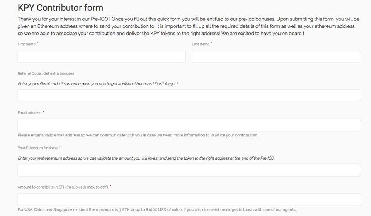The image size is (371, 216).
Task: Click the red asterisk beside Email address
Action: (x=43, y=112)
